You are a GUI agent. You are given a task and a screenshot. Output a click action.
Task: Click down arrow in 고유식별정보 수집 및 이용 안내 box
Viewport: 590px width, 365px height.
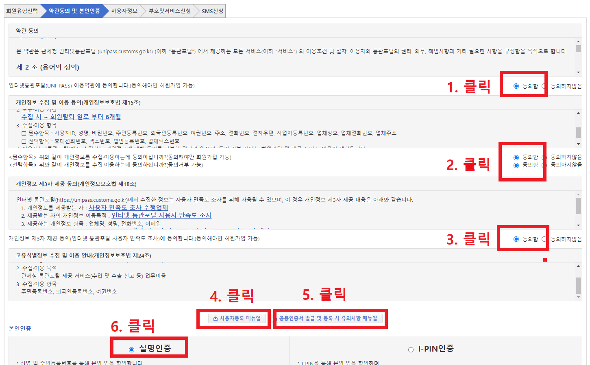tap(578, 297)
